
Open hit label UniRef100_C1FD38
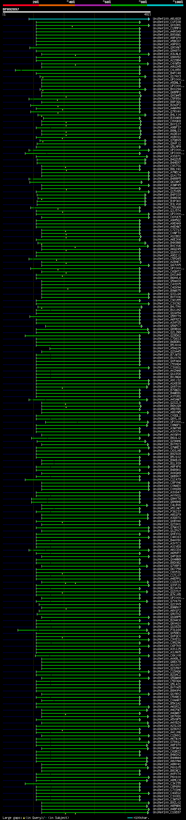[x=167, y=22]
